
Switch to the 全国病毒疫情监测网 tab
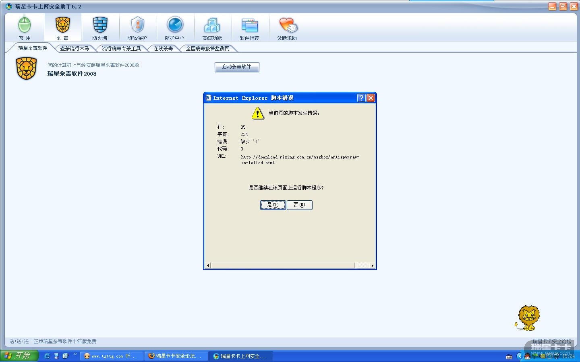pyautogui.click(x=207, y=49)
